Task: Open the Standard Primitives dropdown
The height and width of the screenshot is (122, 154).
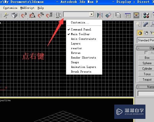Action: [145, 40]
